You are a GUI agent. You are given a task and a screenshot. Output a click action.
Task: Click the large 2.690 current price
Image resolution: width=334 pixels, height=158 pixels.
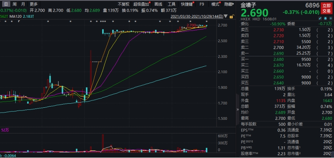[x=254, y=13]
